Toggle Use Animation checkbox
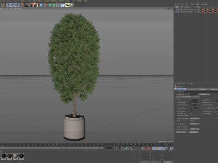 click(x=191, y=111)
